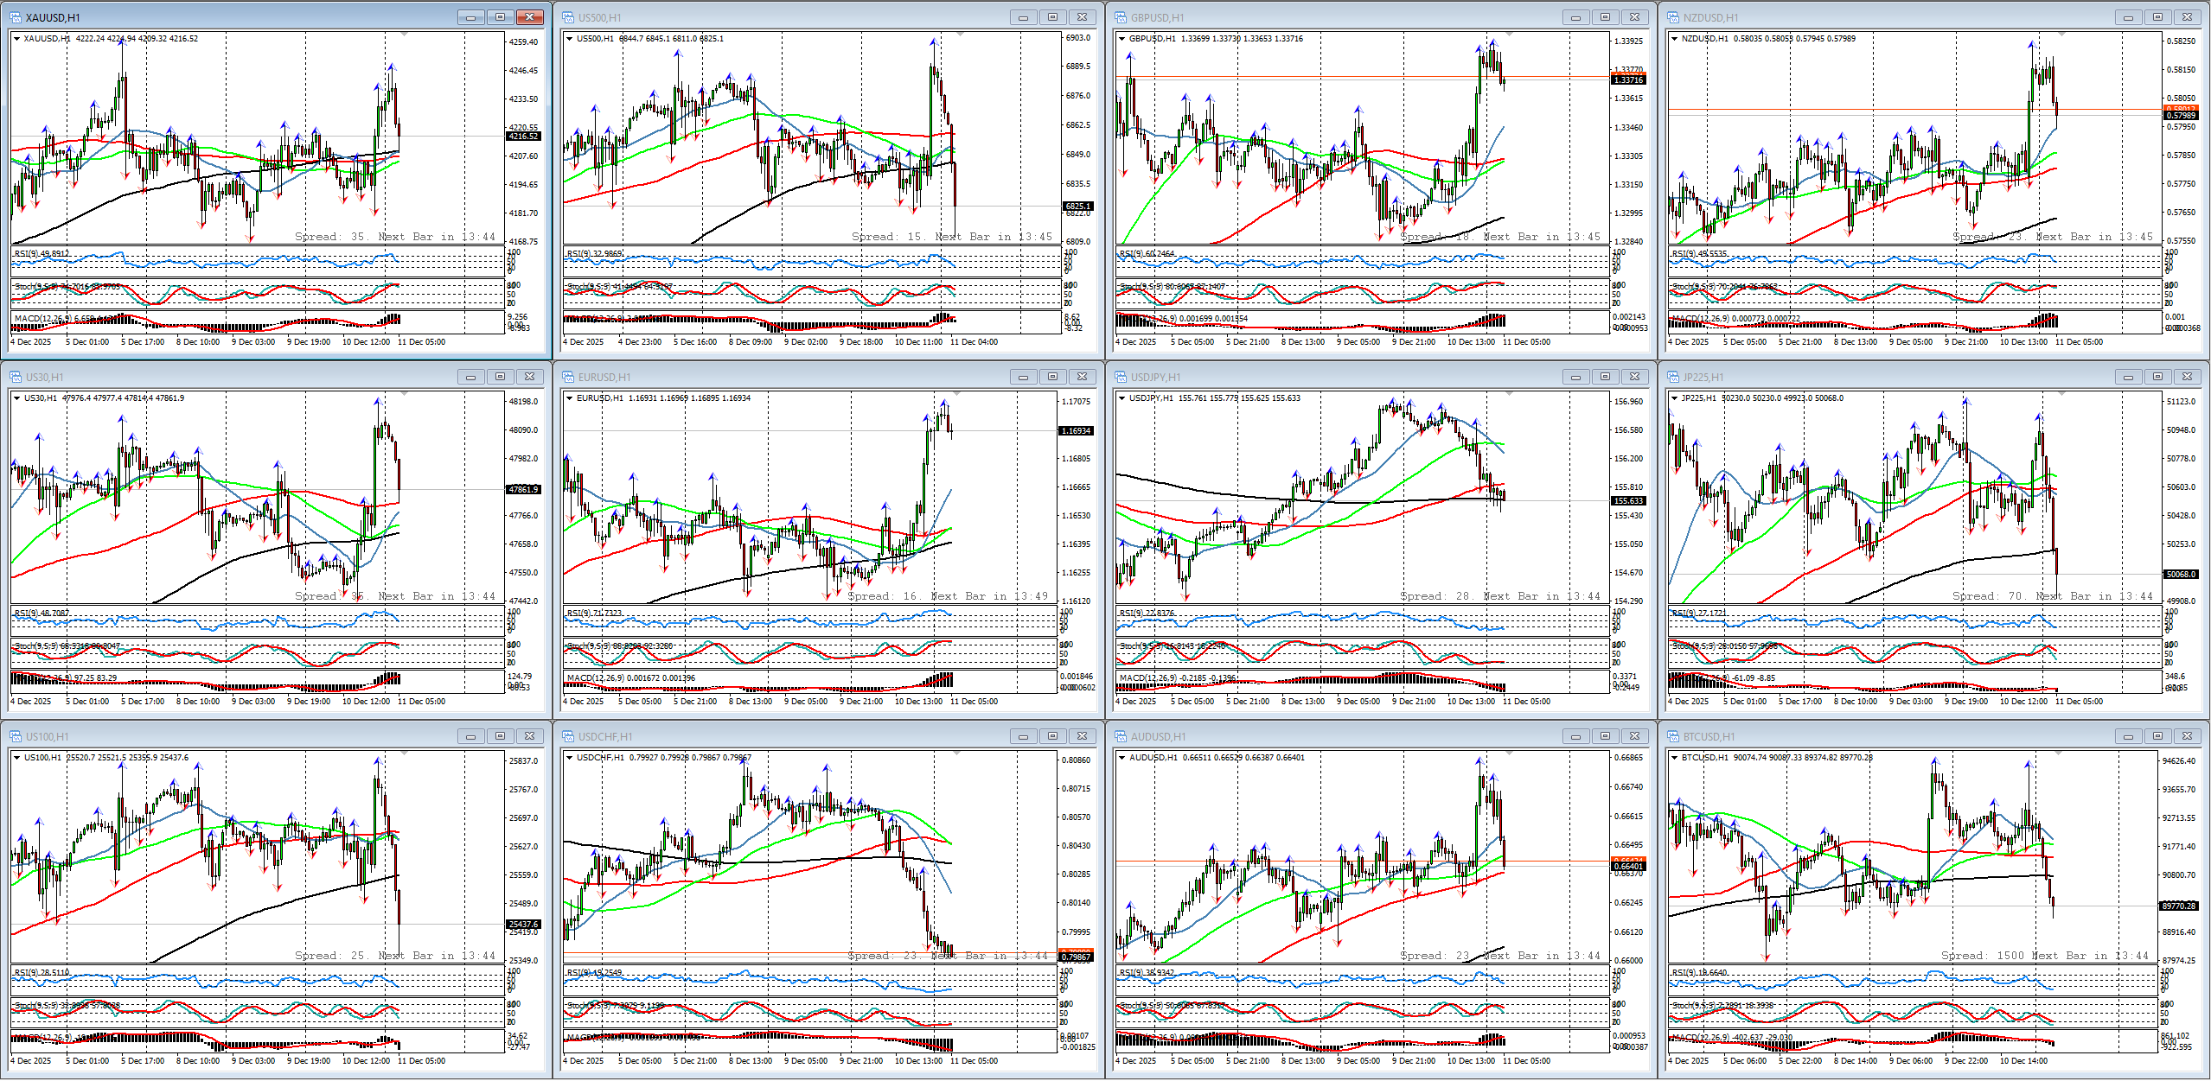Expand the US100,H1 one-click trading triangle
2211x1081 pixels.
point(16,758)
